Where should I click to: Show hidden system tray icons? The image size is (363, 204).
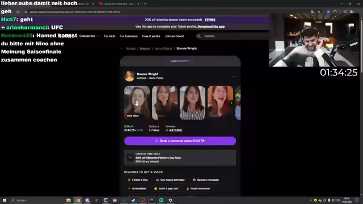[311, 200]
